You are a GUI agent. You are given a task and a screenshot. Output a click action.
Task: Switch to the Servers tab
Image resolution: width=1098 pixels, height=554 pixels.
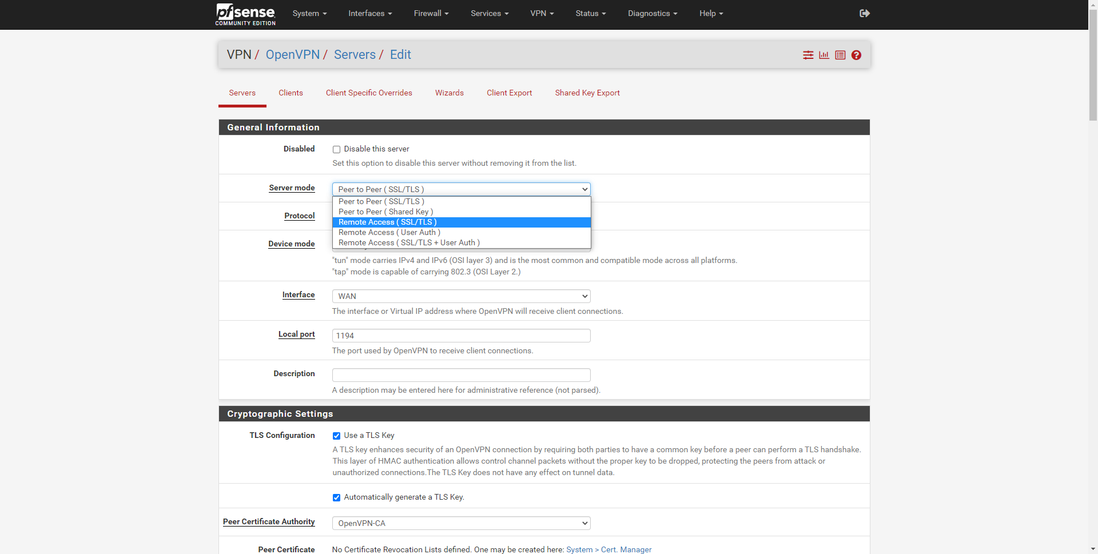242,93
